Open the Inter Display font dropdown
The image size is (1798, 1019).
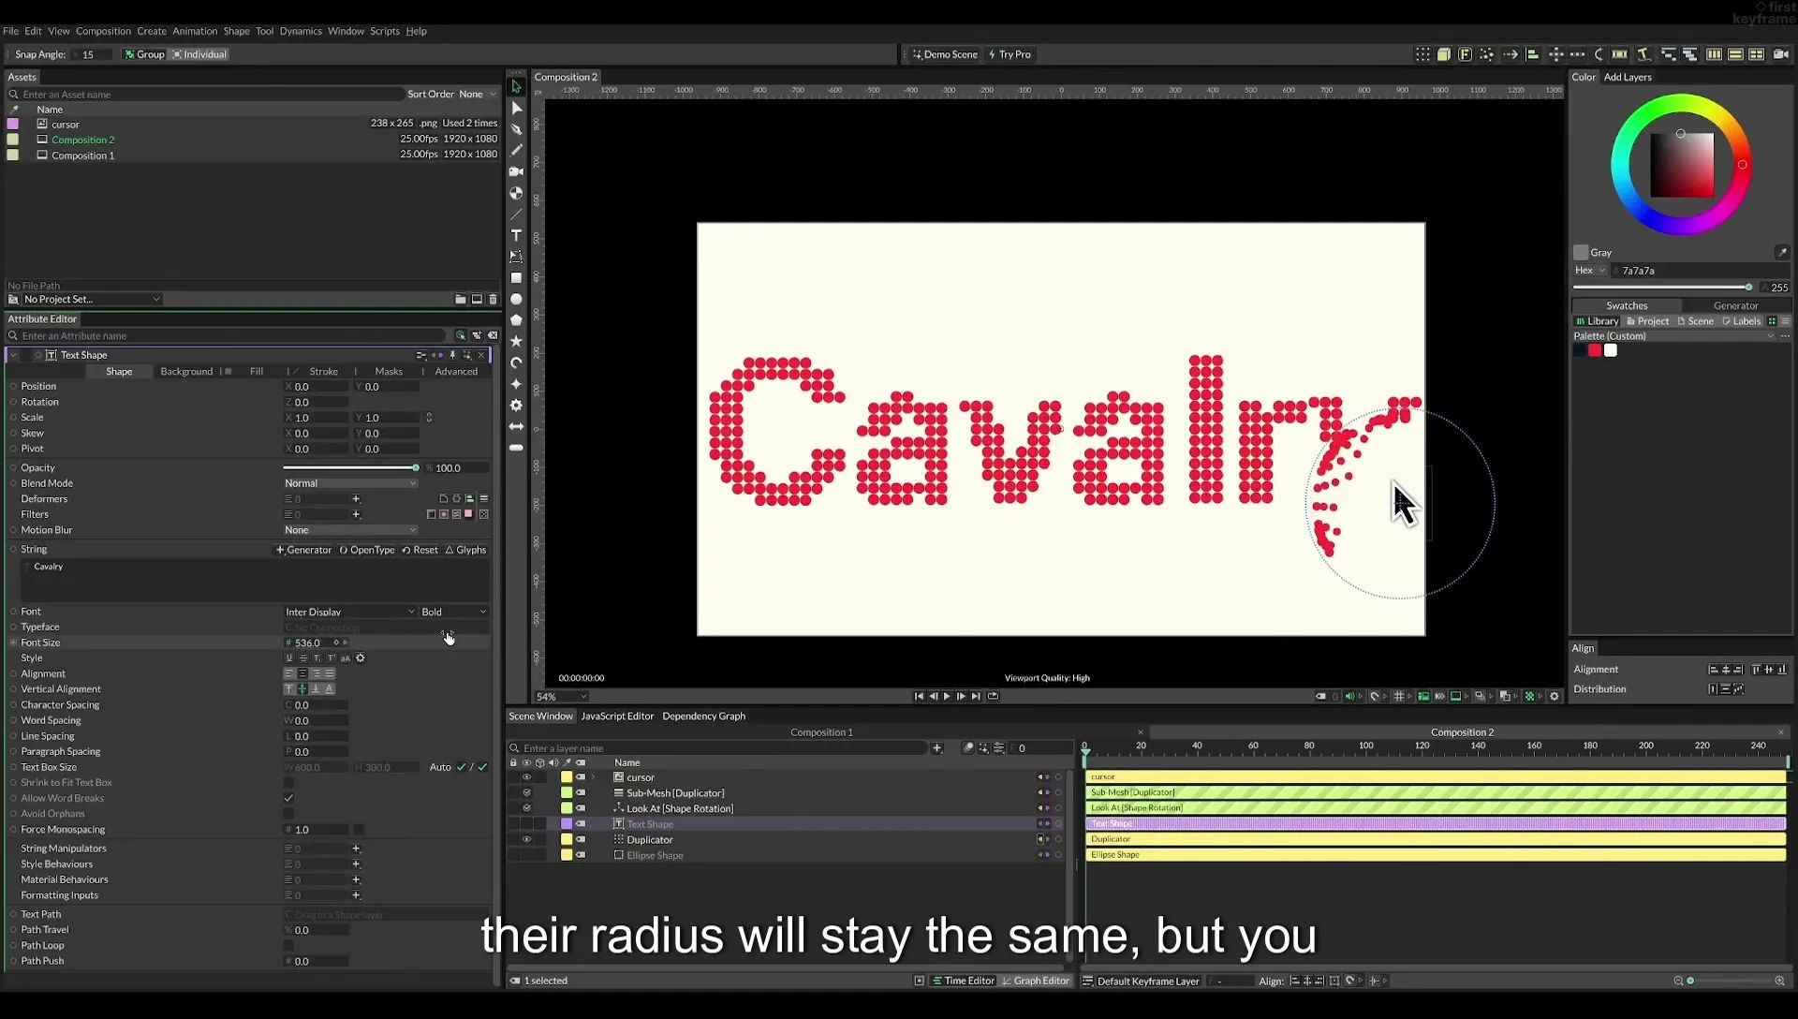[x=350, y=613]
